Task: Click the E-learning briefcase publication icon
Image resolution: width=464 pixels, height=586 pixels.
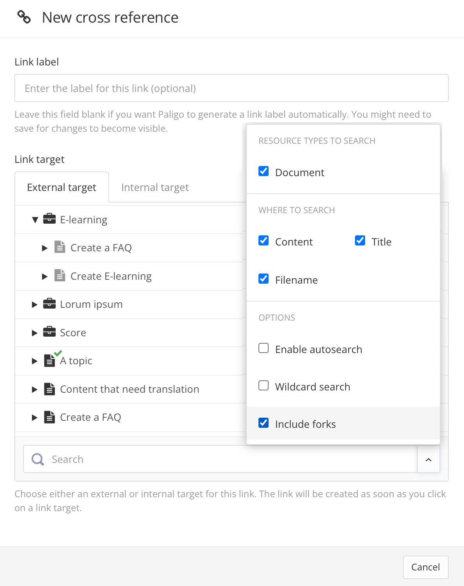Action: pyautogui.click(x=49, y=219)
